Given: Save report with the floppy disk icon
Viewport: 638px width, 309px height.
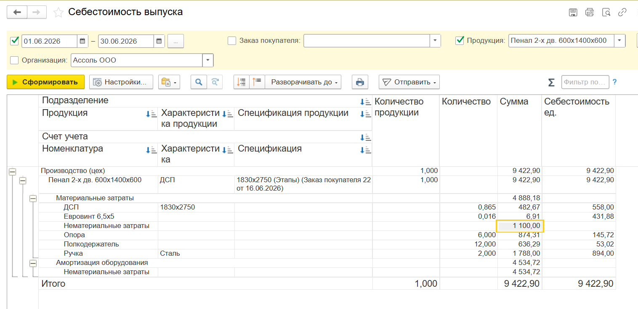Looking at the screenshot, I should click(573, 12).
